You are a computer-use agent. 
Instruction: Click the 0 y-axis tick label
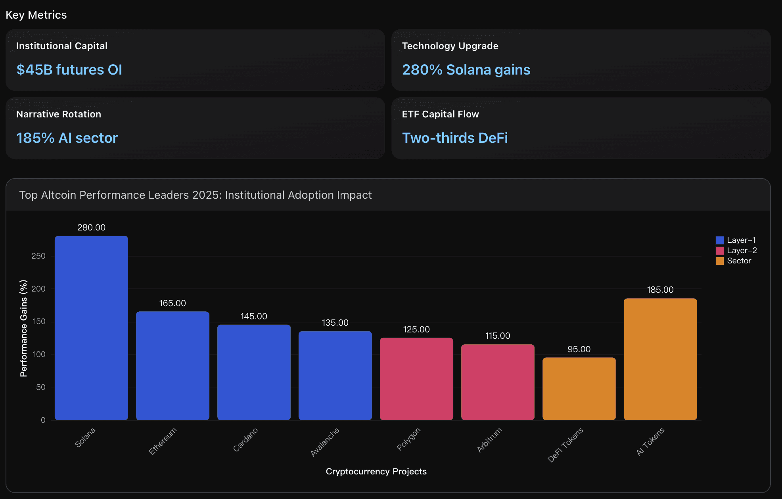pos(43,420)
